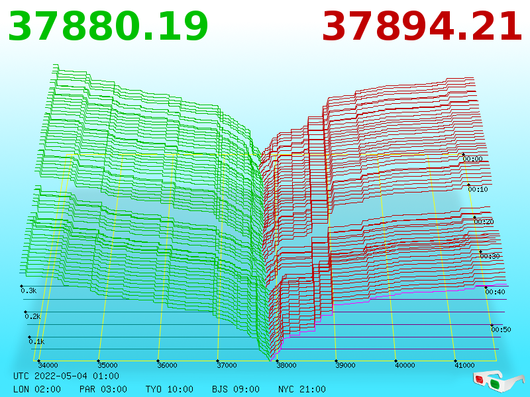This screenshot has height=397, width=530.
Task: Select the 34000 price axis label
Action: (x=48, y=365)
